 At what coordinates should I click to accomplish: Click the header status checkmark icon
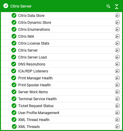pos(6,6)
